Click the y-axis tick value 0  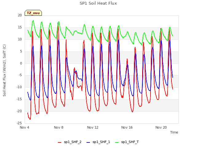(x=21, y=64)
